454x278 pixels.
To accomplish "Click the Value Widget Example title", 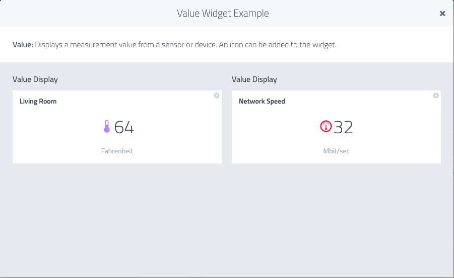I will tap(223, 13).
